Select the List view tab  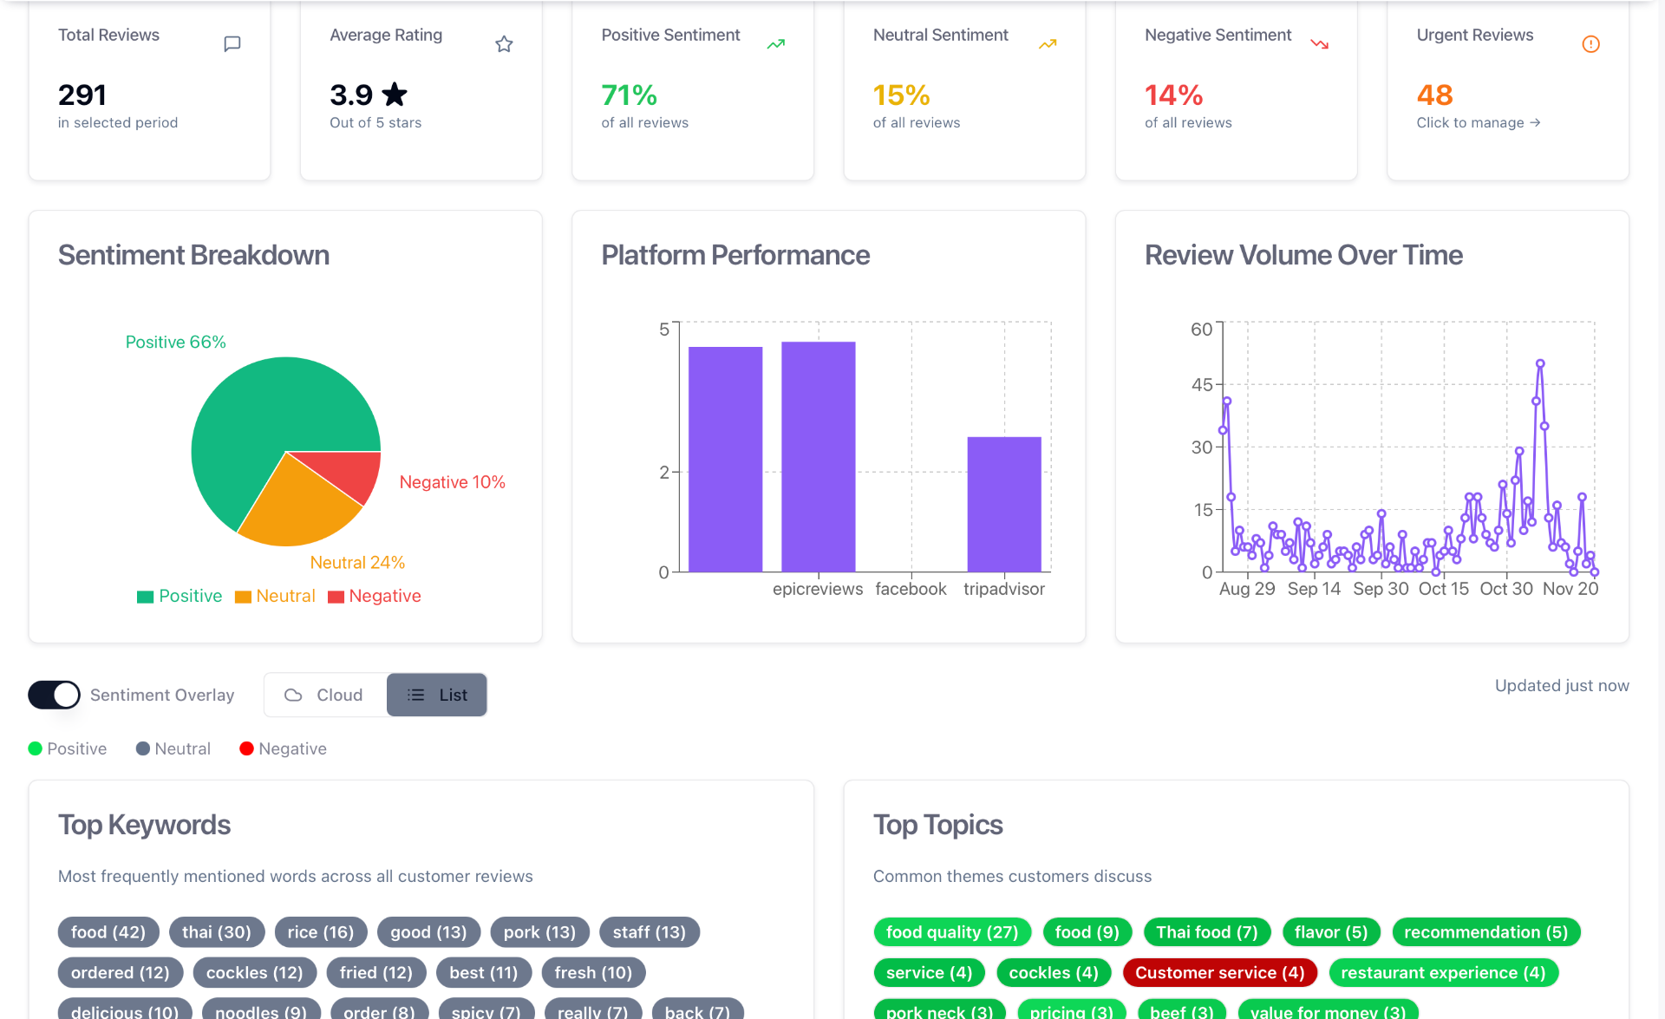[436, 695]
